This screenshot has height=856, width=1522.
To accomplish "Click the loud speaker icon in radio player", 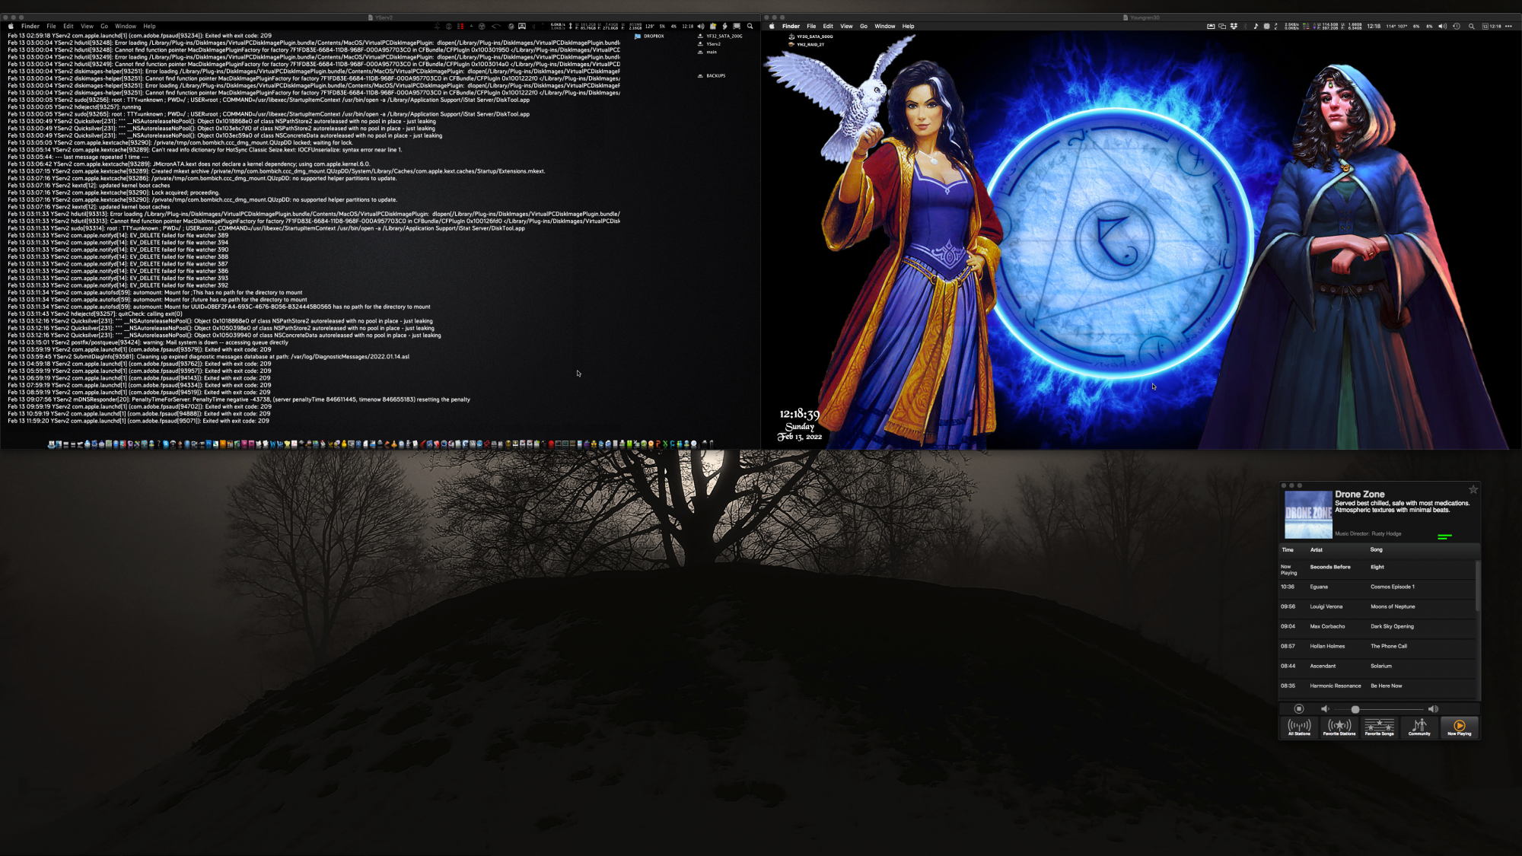I will point(1433,709).
